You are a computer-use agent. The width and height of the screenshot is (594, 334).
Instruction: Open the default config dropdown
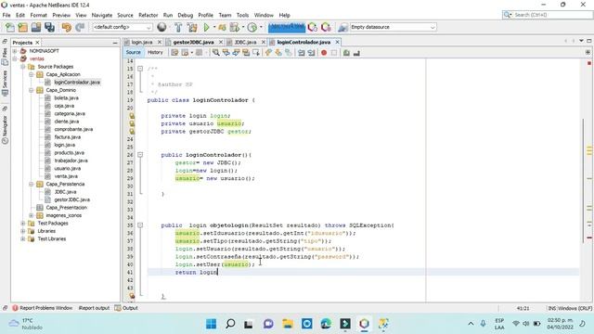pos(123,27)
